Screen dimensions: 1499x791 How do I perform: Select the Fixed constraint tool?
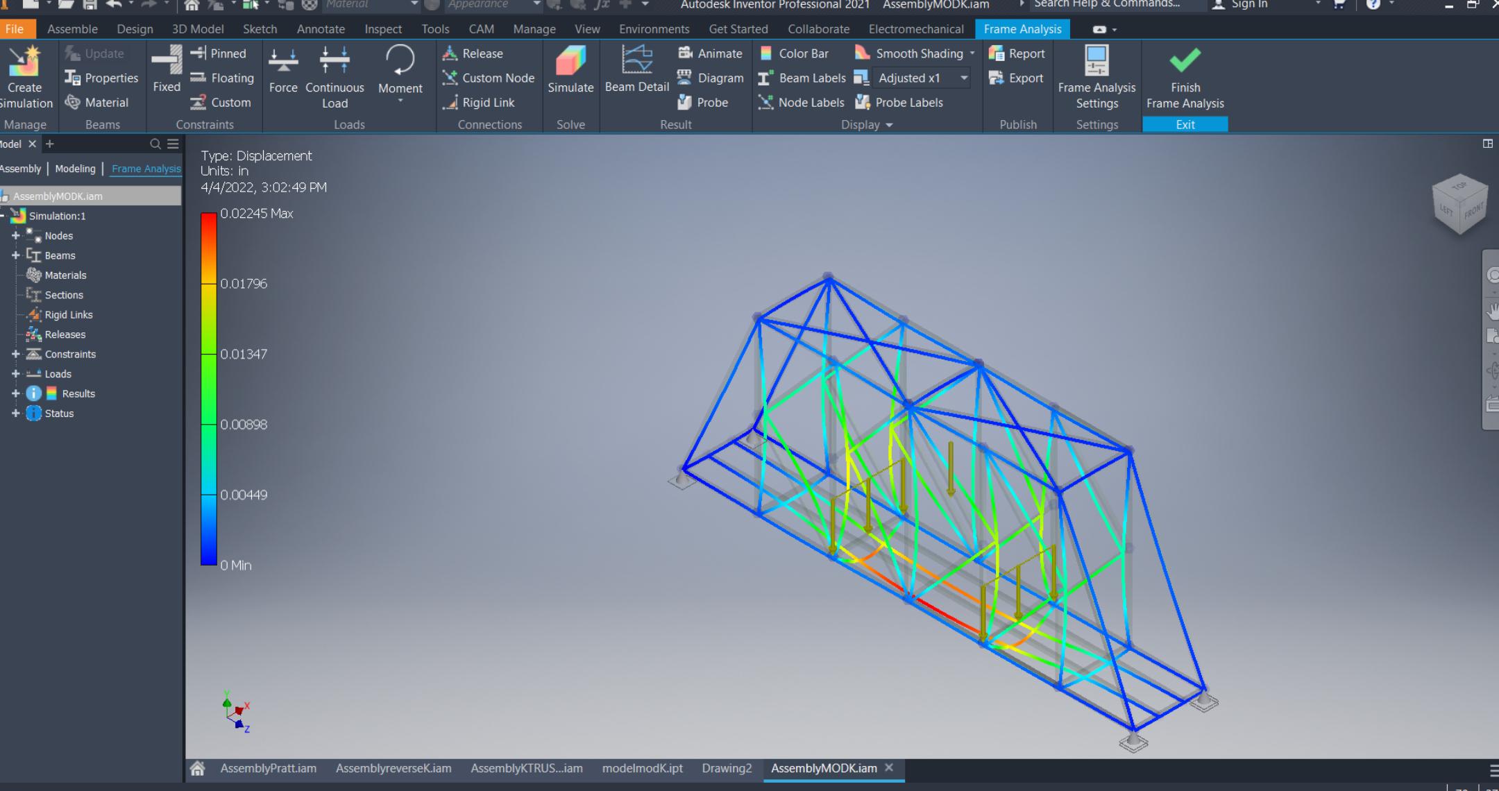pos(167,69)
